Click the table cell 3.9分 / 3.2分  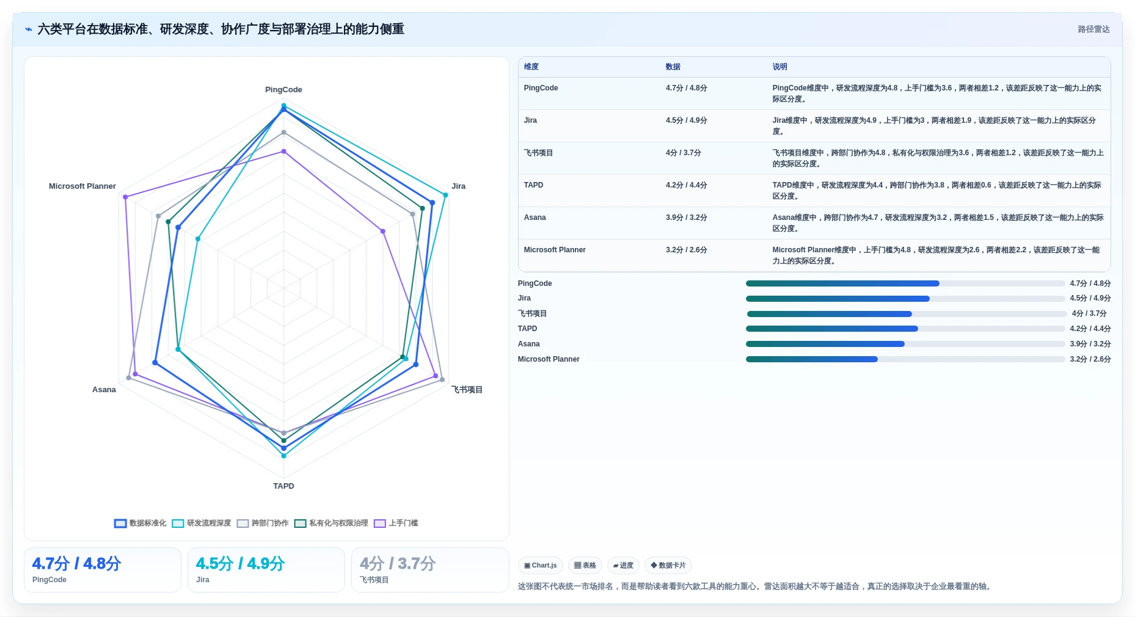pyautogui.click(x=687, y=217)
